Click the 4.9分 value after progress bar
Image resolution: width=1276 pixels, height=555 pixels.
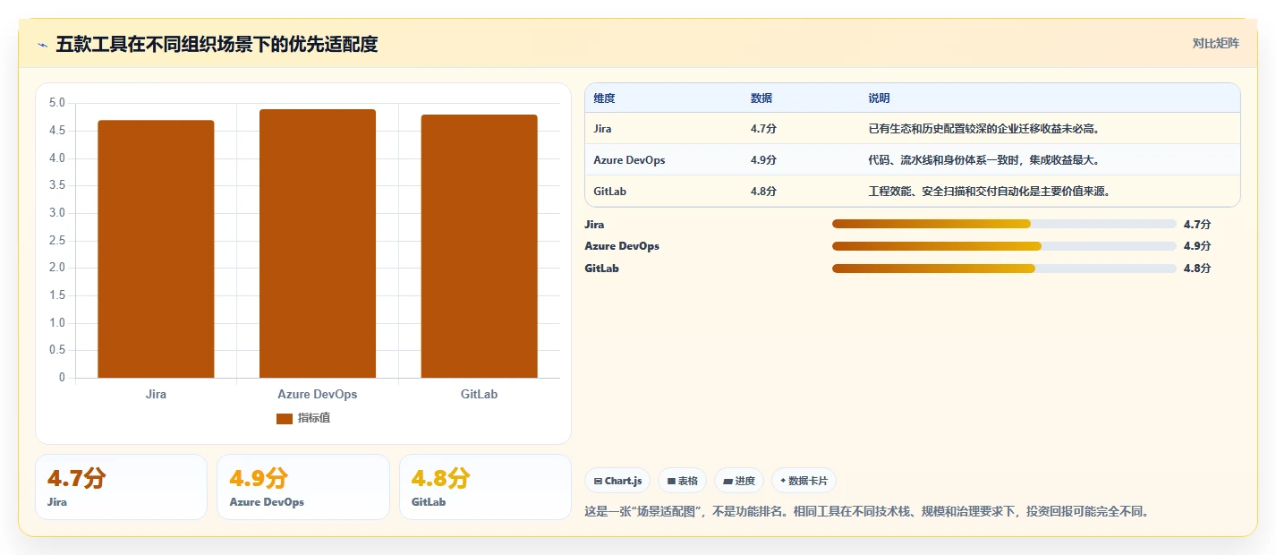pos(1196,246)
